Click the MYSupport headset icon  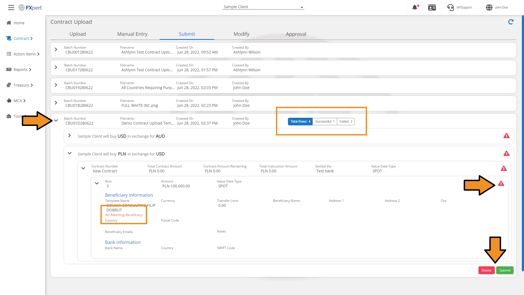450,7
